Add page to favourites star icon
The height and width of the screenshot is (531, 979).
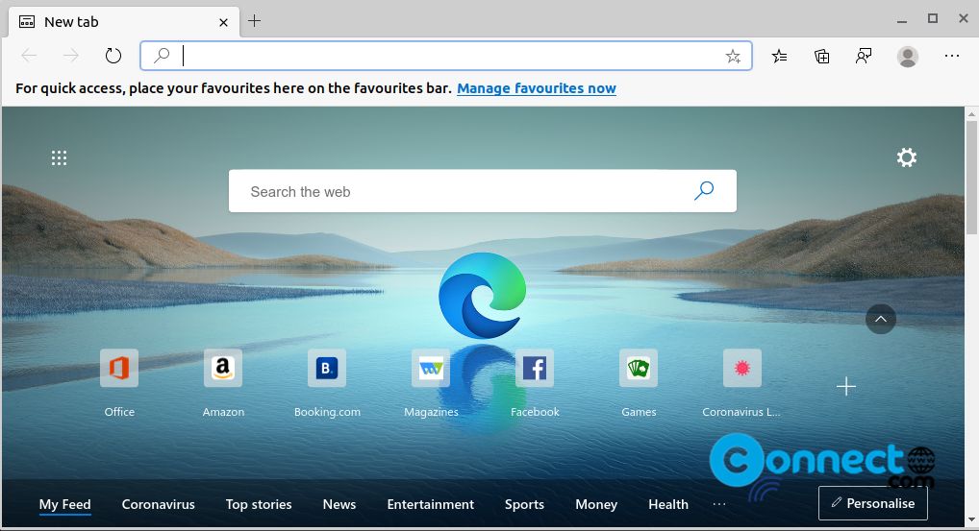pos(733,57)
